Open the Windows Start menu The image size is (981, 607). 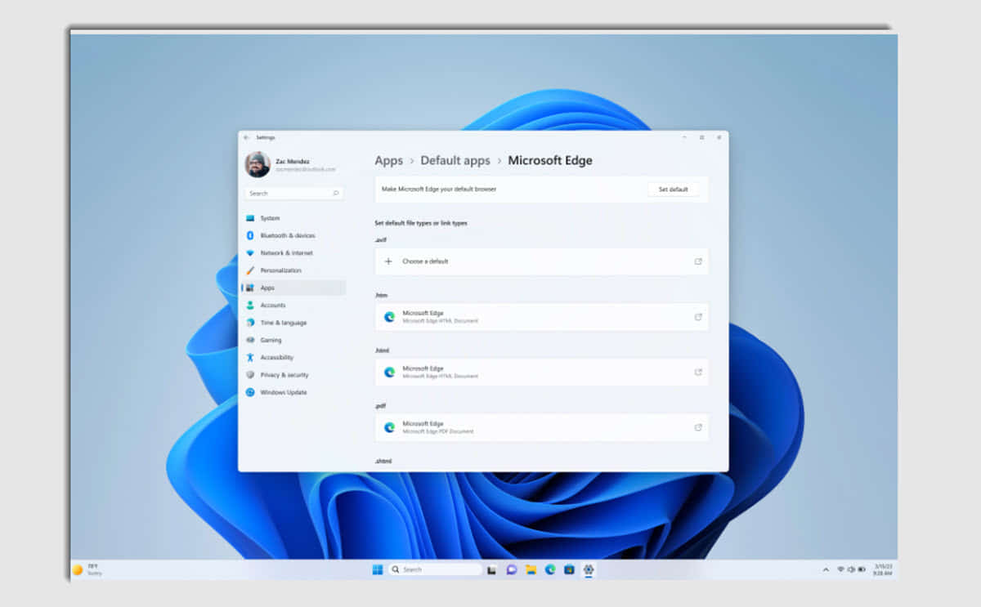tap(378, 569)
